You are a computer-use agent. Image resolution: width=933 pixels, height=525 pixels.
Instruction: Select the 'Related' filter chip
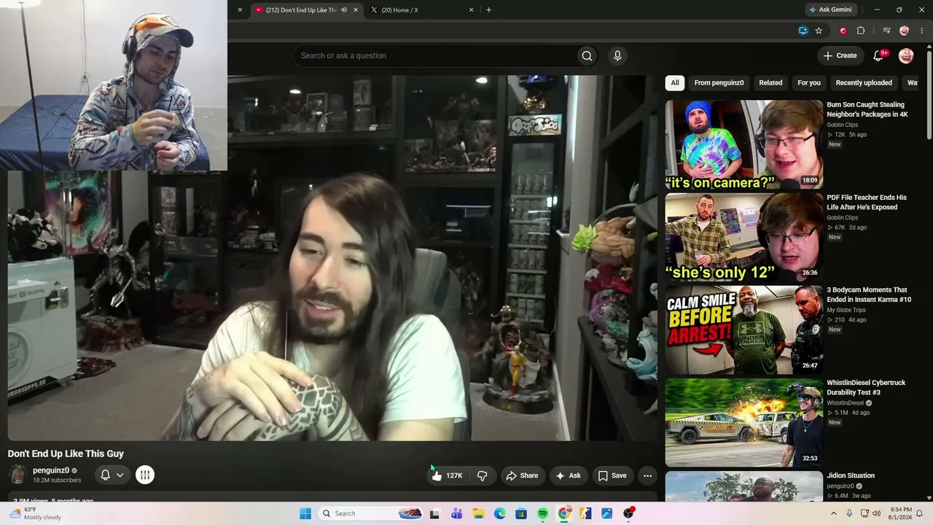[770, 83]
